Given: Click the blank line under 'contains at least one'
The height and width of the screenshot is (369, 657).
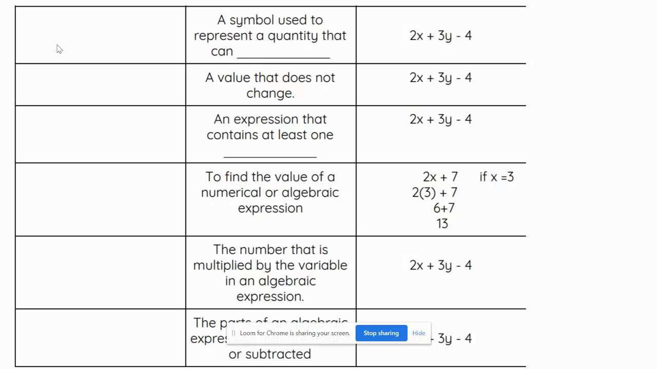Looking at the screenshot, I should (x=270, y=153).
